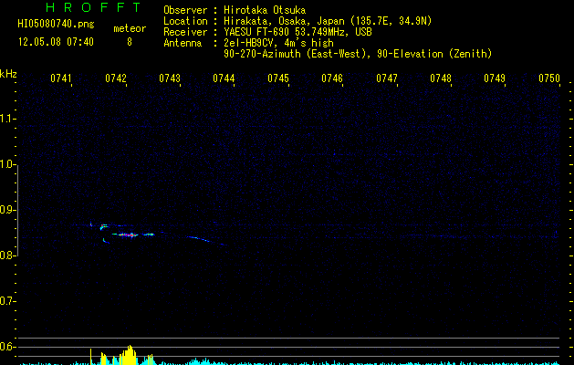Image resolution: width=574 pixels, height=365 pixels.
Task: Click the 0745 time marker
Action: 278,78
